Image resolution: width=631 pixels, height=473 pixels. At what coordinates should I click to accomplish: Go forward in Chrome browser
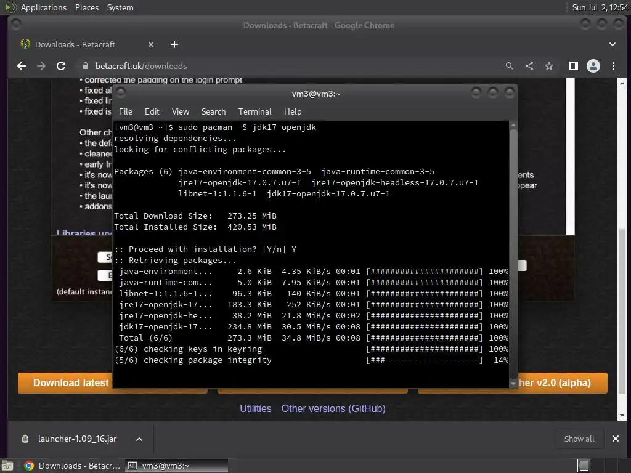(x=41, y=66)
